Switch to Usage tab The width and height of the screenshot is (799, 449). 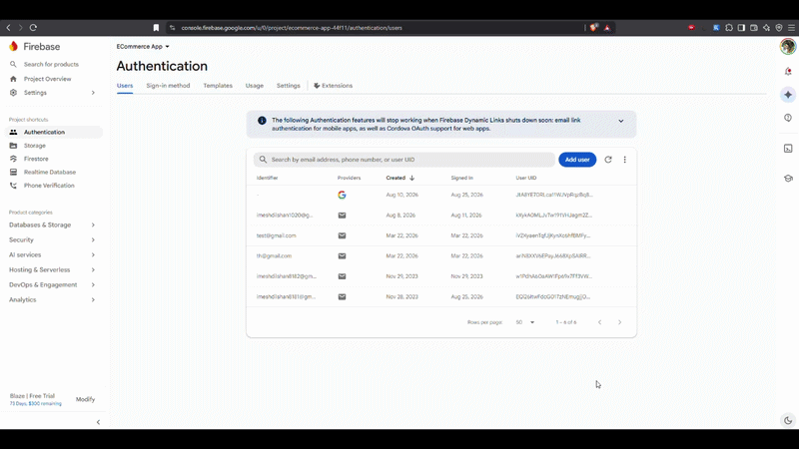pyautogui.click(x=255, y=86)
